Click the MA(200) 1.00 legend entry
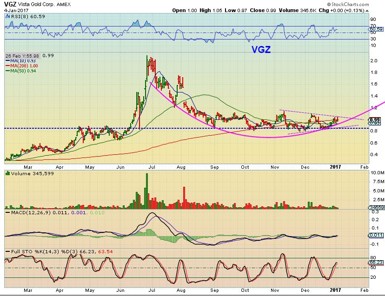The image size is (385, 296). click(x=24, y=66)
